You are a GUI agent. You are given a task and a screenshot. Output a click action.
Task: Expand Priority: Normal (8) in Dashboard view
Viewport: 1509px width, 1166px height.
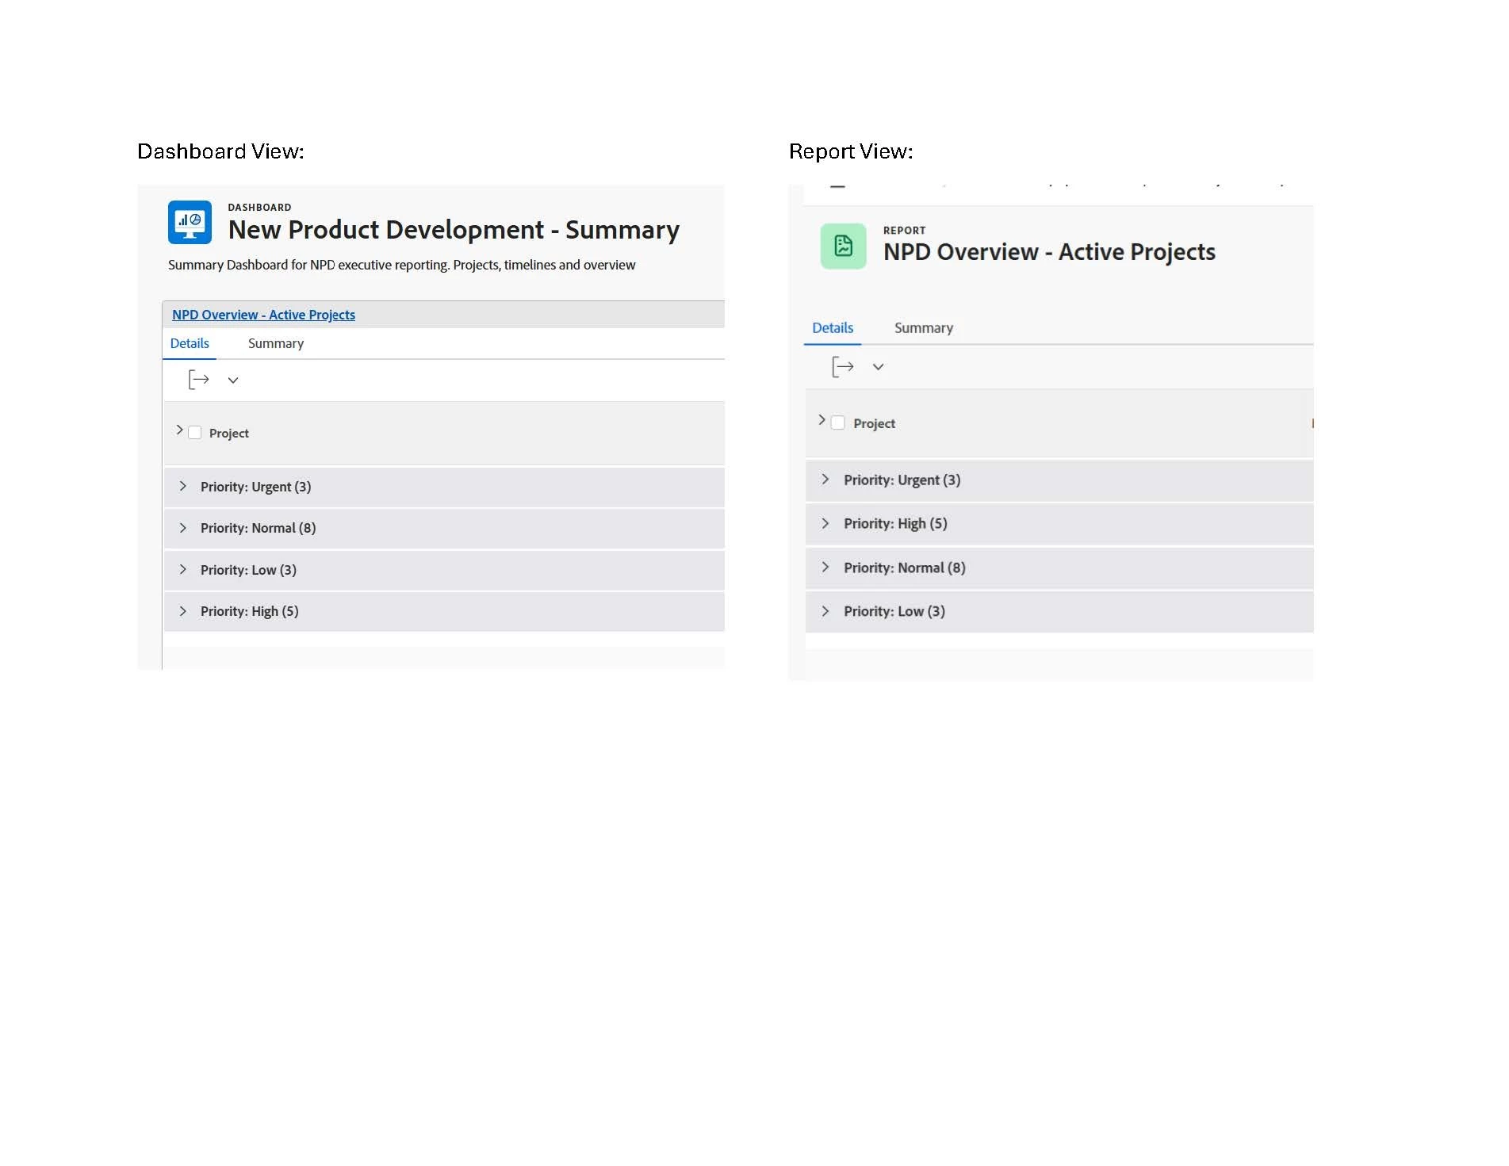[183, 528]
